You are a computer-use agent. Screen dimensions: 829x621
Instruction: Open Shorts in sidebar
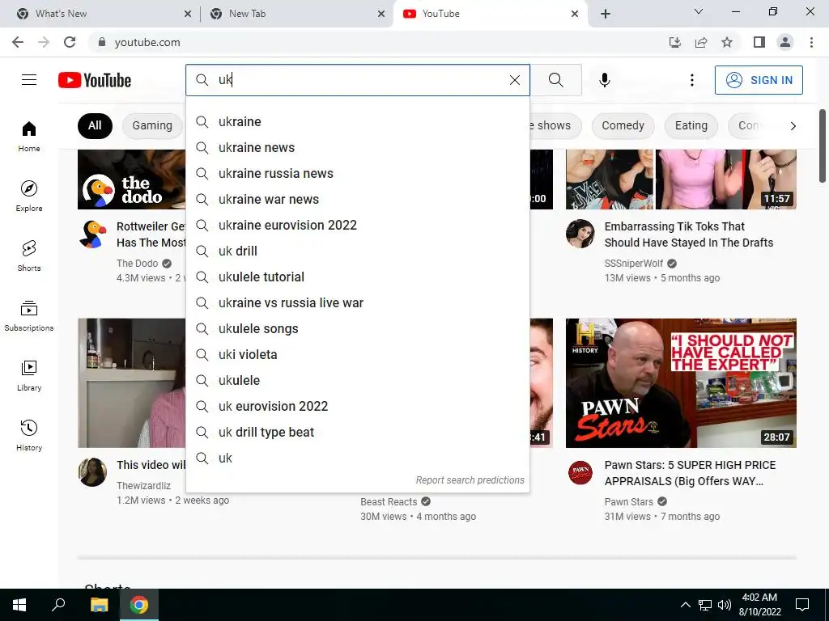[29, 256]
